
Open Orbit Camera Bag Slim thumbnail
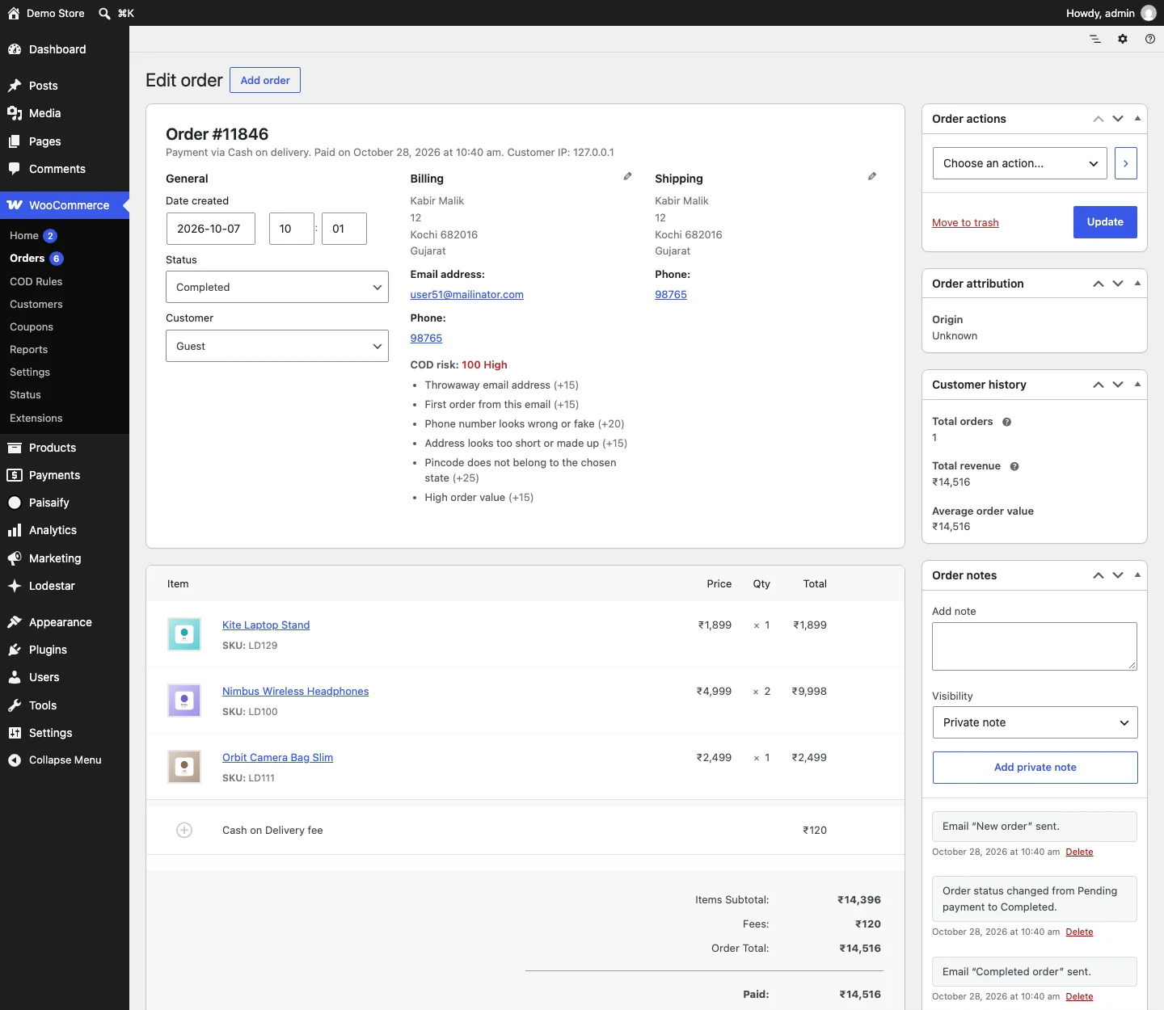pos(184,767)
